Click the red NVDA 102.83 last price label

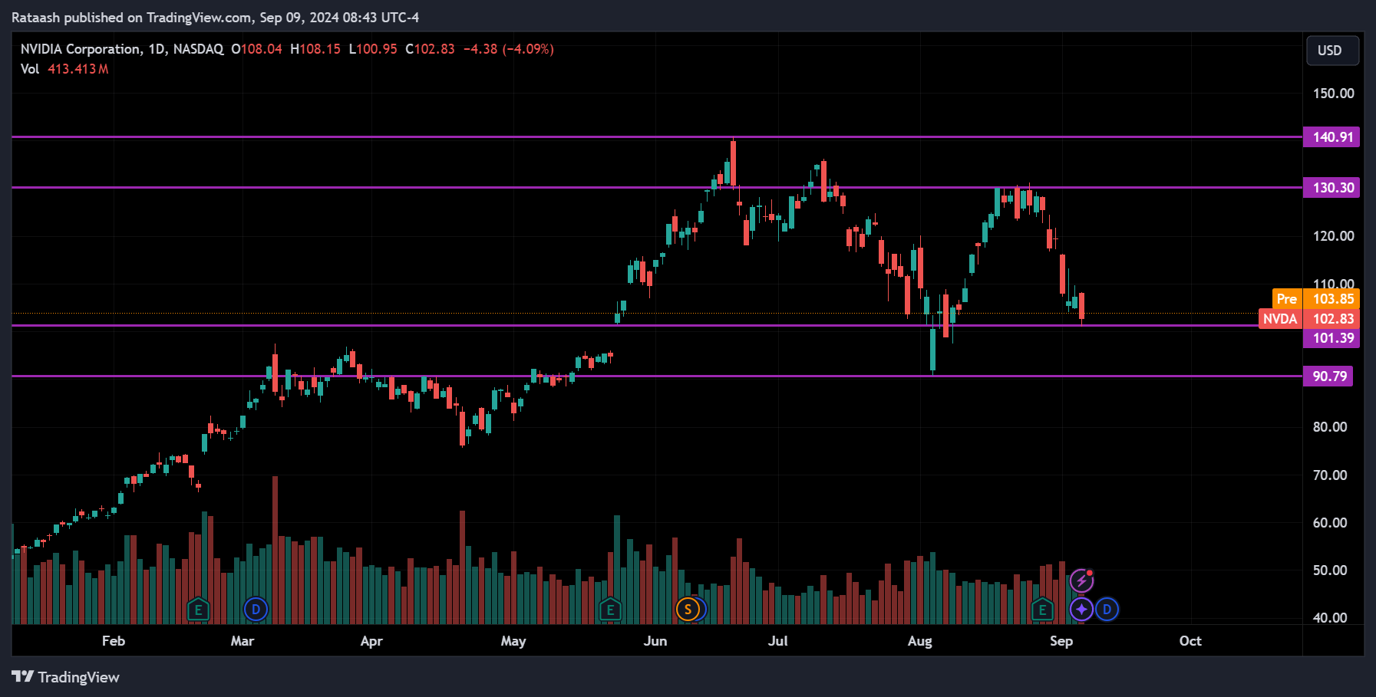(x=1309, y=319)
